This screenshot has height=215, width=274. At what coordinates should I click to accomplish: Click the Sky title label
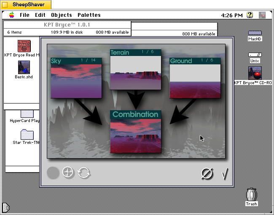(x=56, y=61)
